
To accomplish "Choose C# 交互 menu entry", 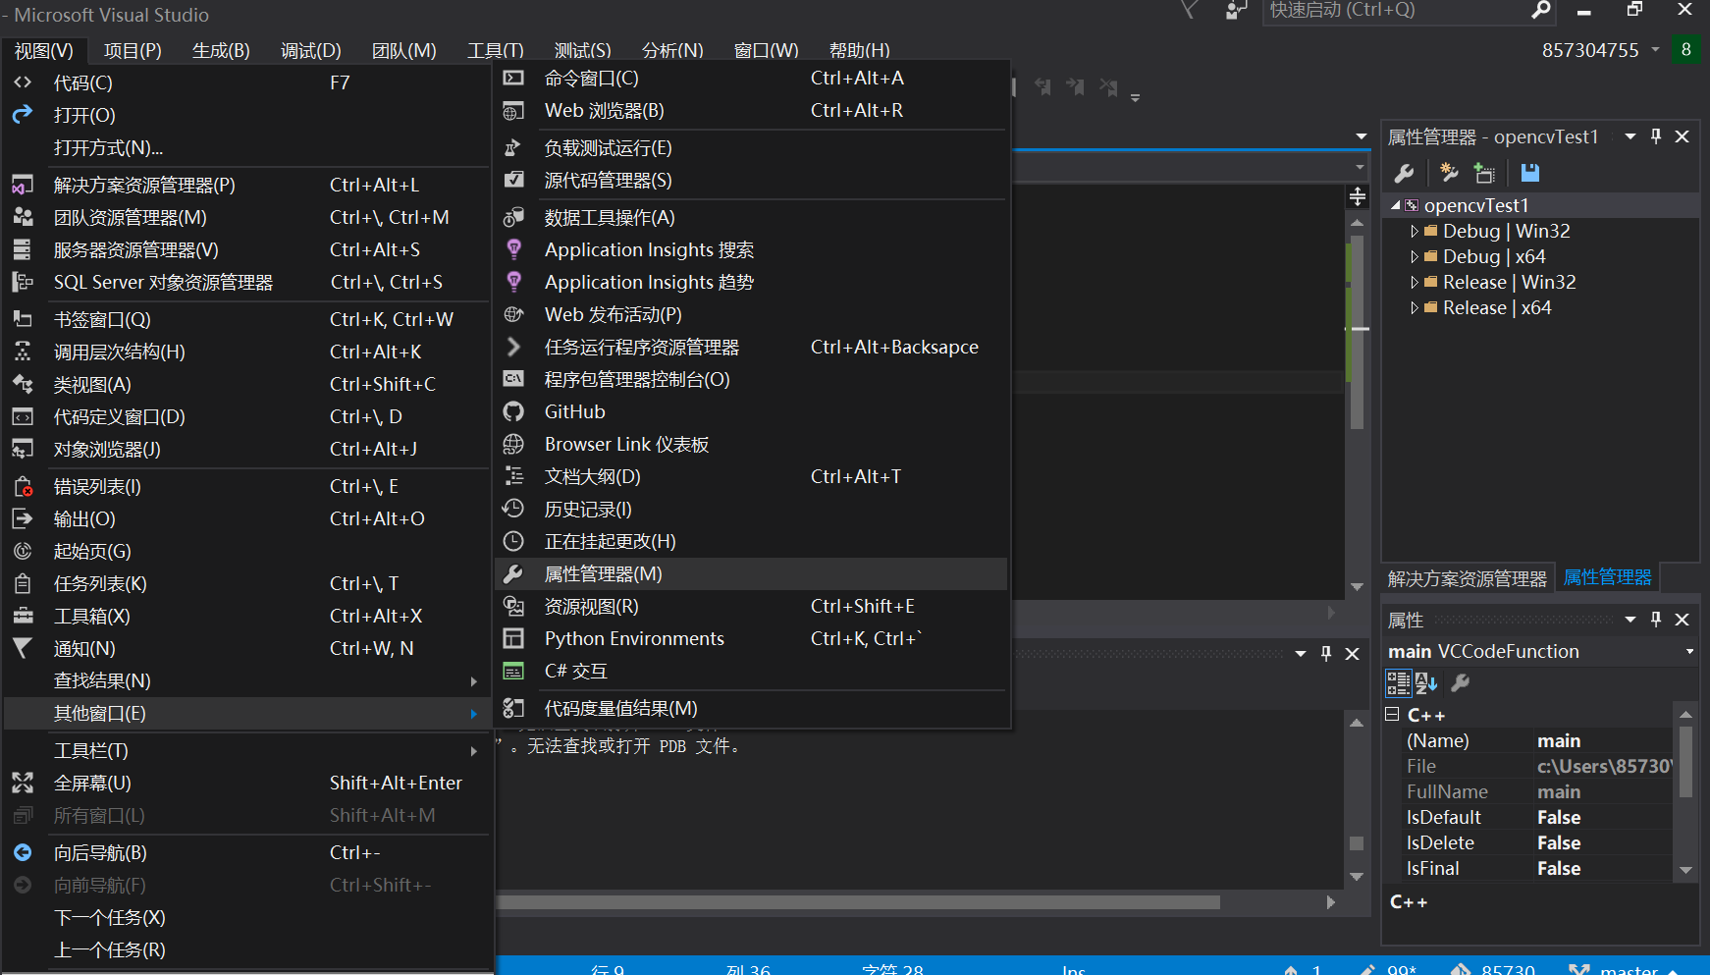I will (753, 671).
